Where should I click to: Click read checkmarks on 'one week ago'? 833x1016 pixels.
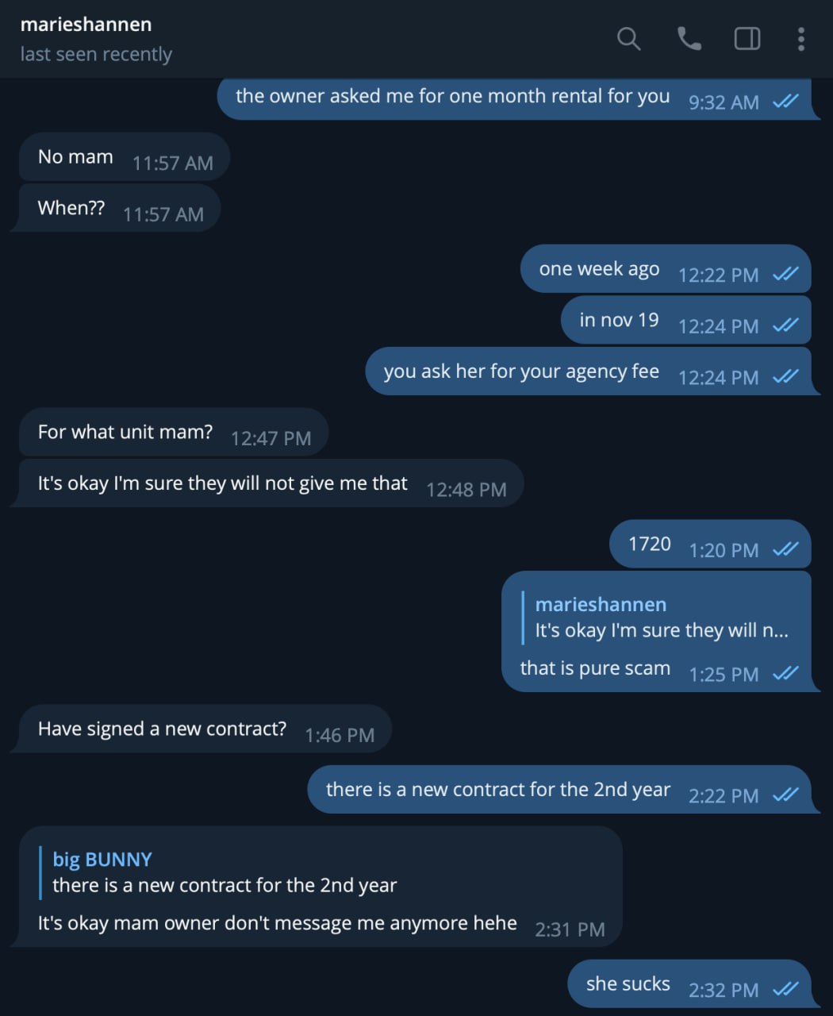785,274
